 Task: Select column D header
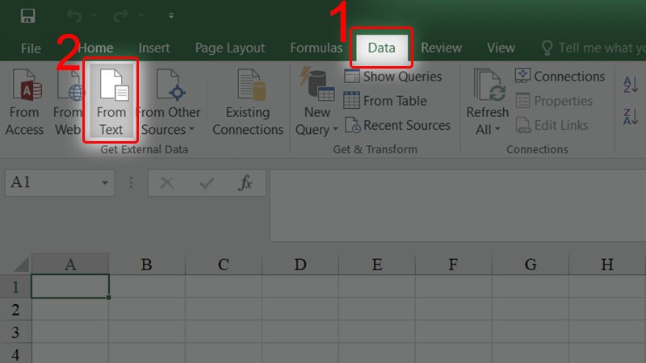[300, 265]
